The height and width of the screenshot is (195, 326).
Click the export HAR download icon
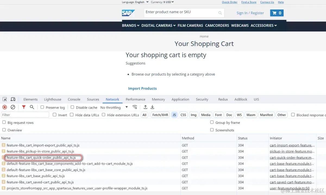pos(152,107)
